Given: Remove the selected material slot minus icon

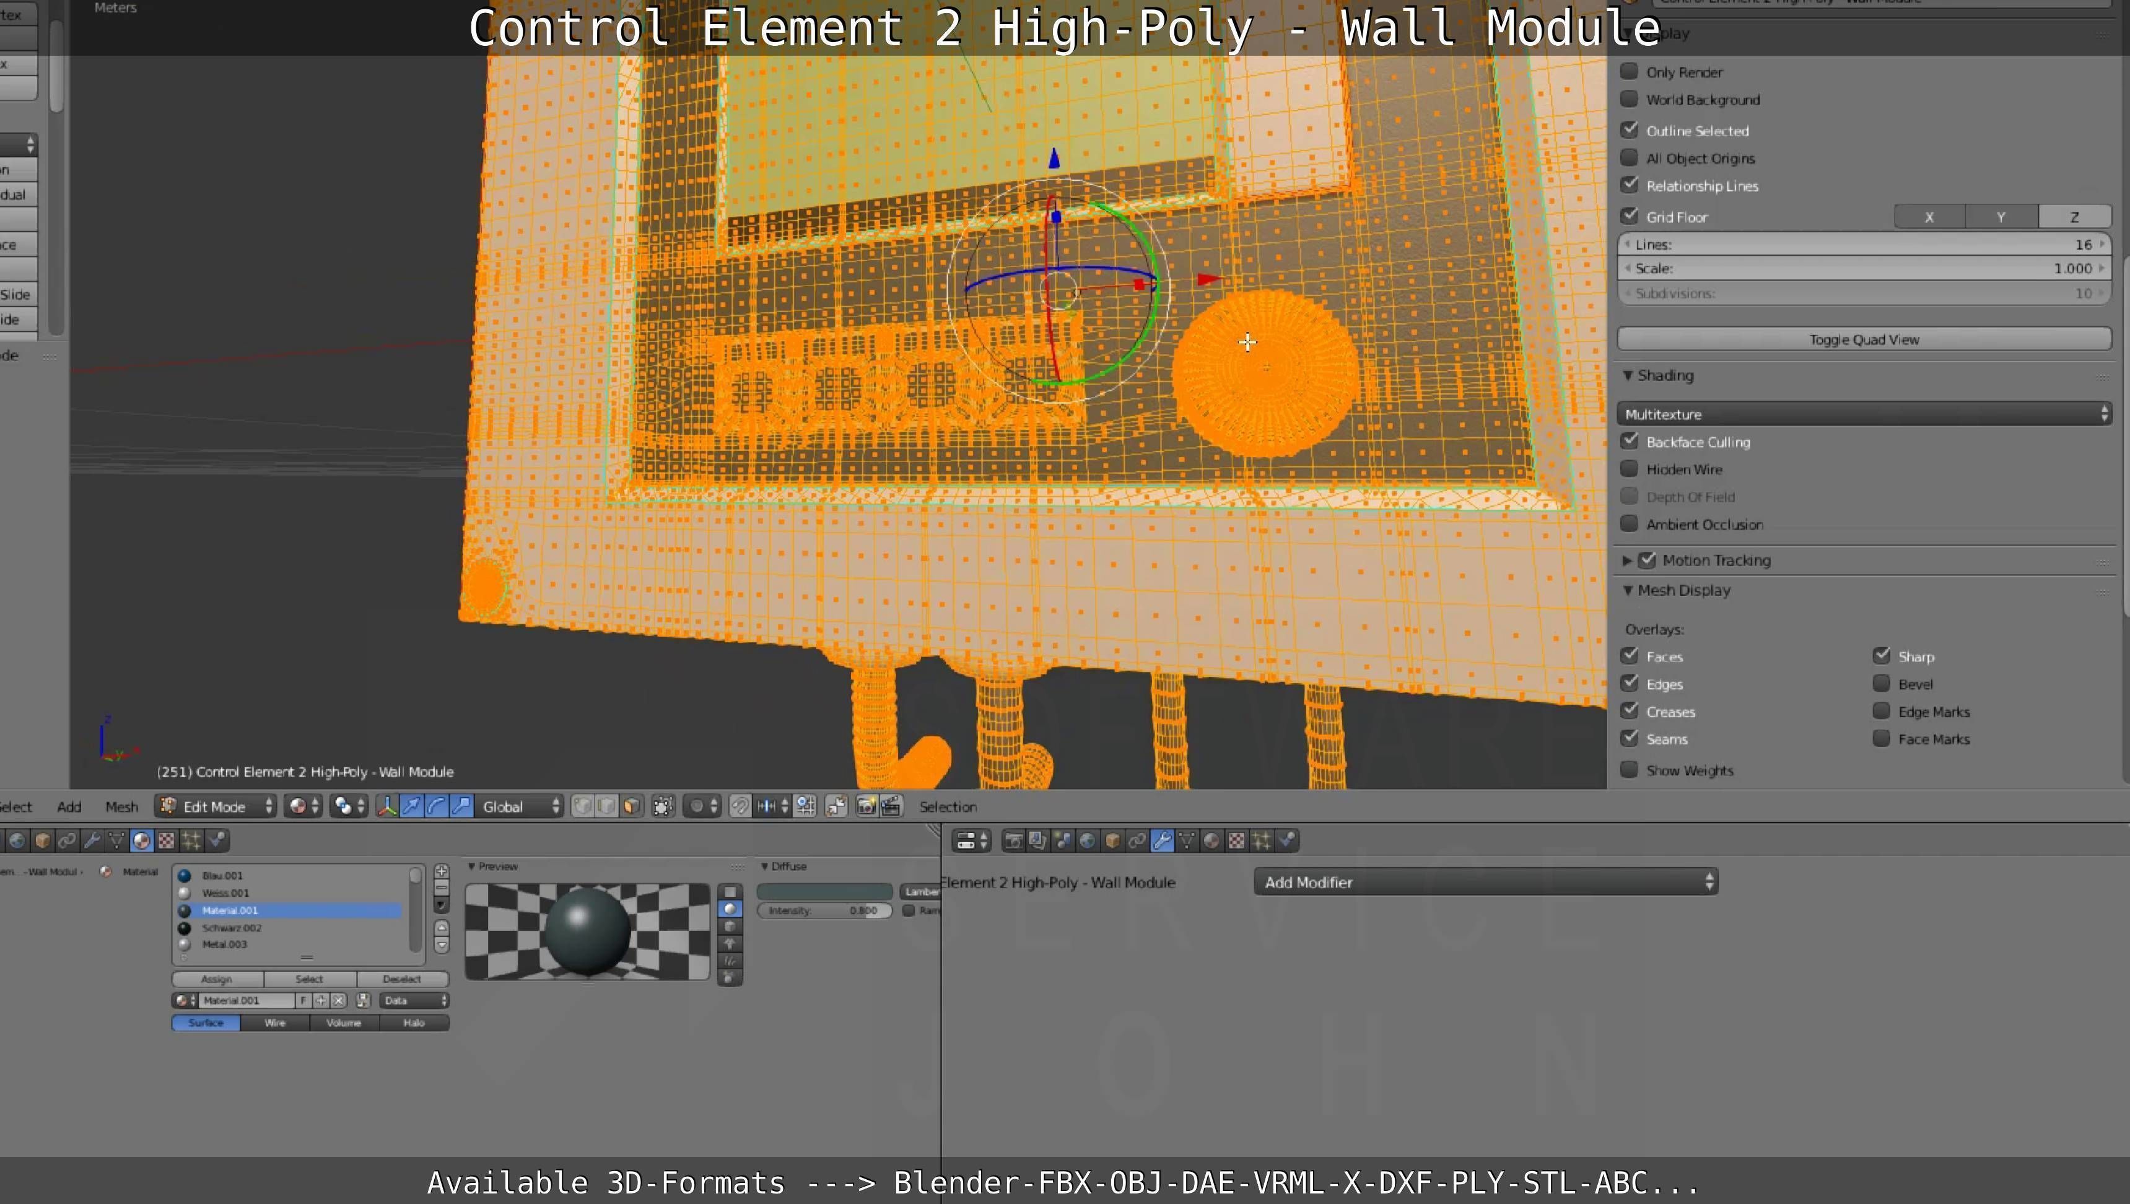Looking at the screenshot, I should click(x=442, y=888).
